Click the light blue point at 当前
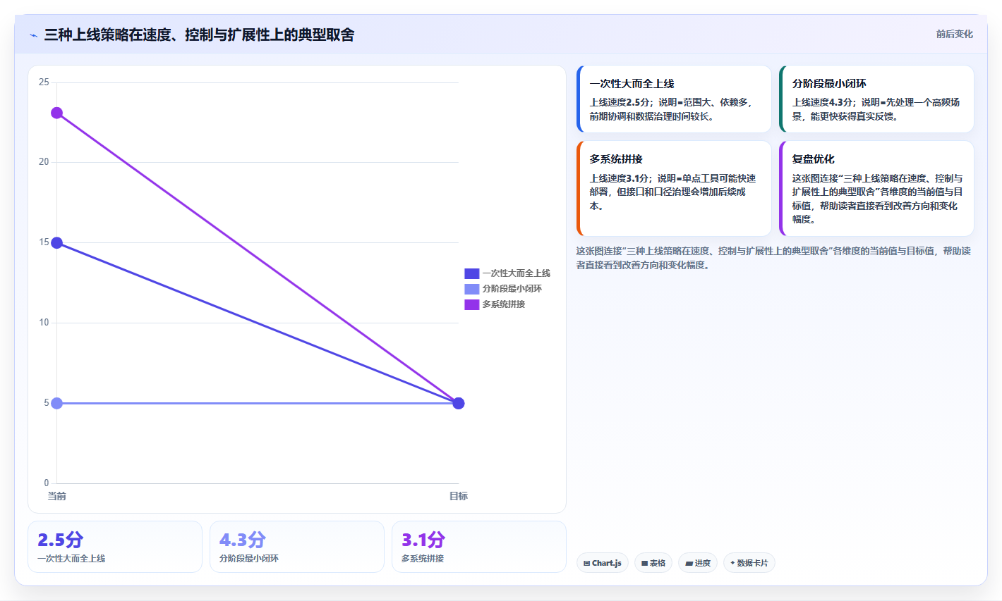This screenshot has width=1002, height=601. [57, 403]
